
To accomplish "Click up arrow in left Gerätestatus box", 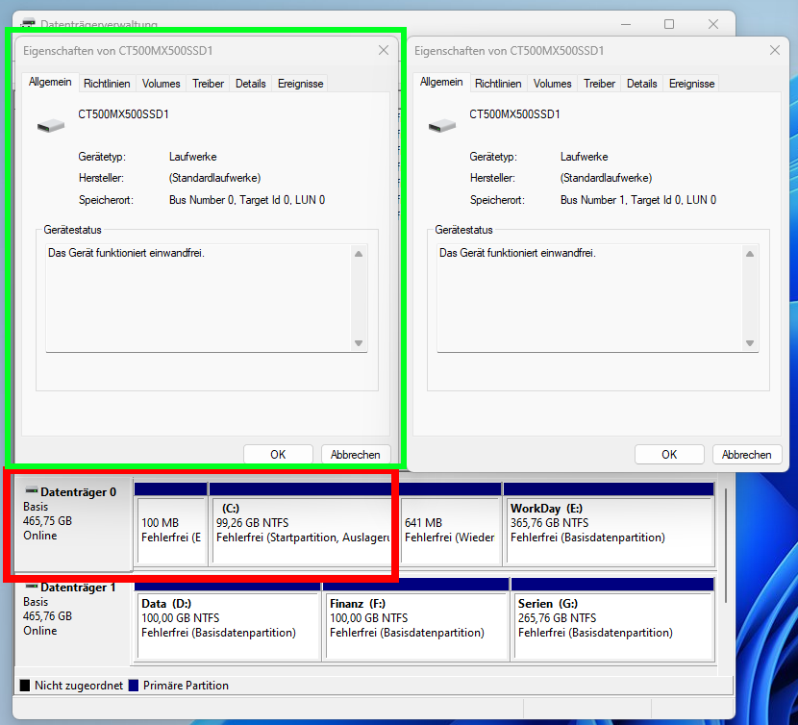I will click(359, 254).
